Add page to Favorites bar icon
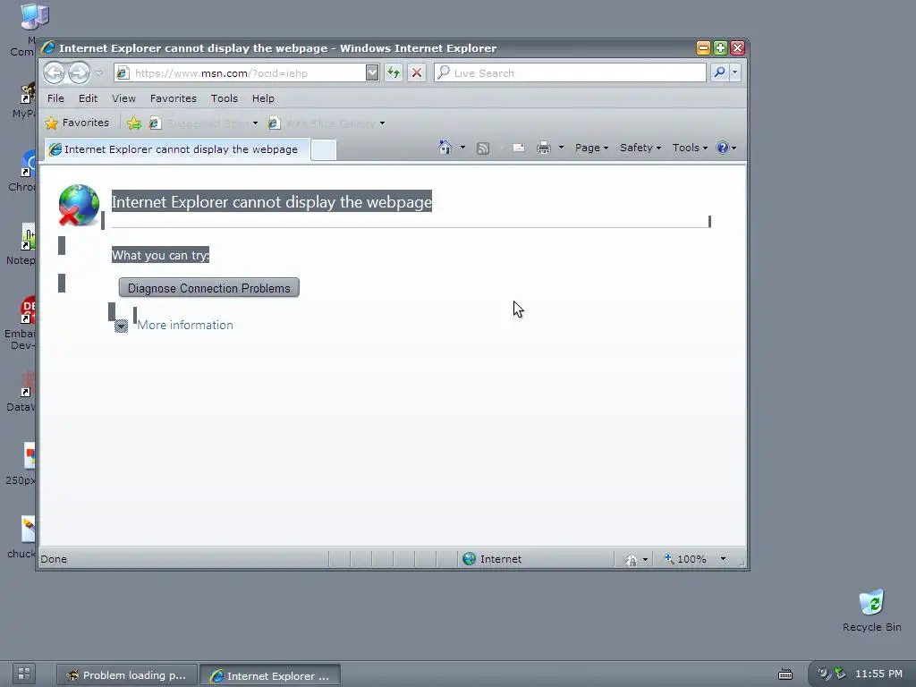Image resolution: width=916 pixels, height=687 pixels. pos(134,123)
